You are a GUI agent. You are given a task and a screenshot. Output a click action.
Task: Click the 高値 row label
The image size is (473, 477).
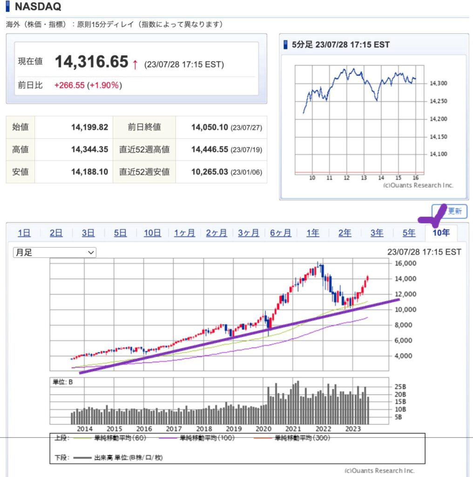click(x=20, y=150)
